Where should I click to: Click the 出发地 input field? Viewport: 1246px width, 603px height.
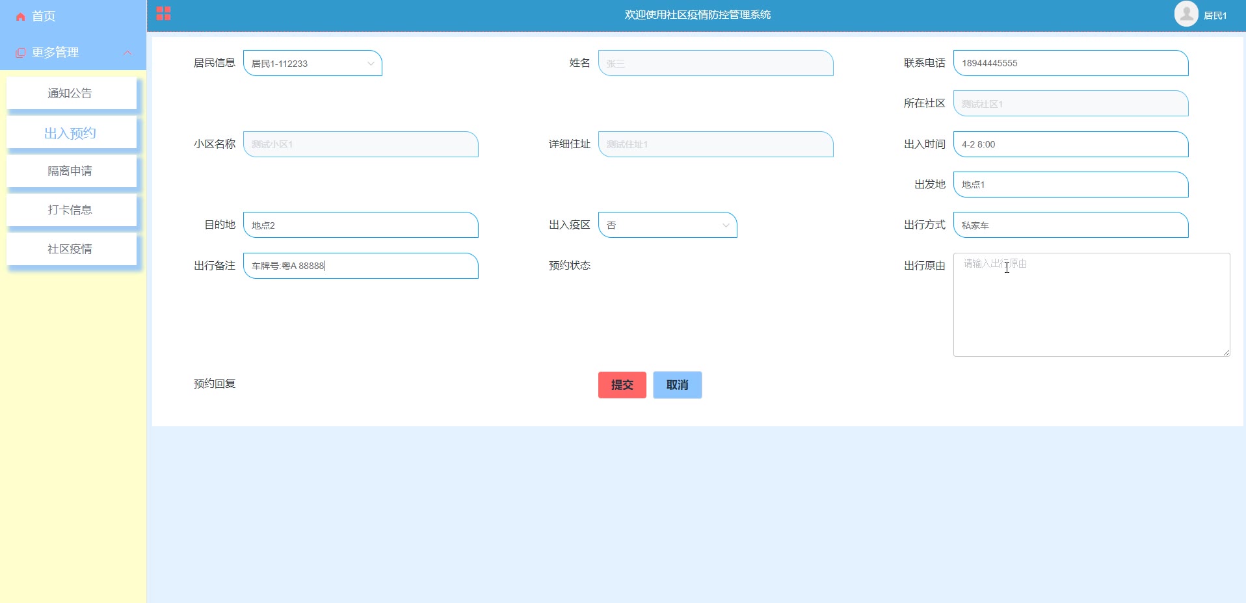click(1070, 185)
